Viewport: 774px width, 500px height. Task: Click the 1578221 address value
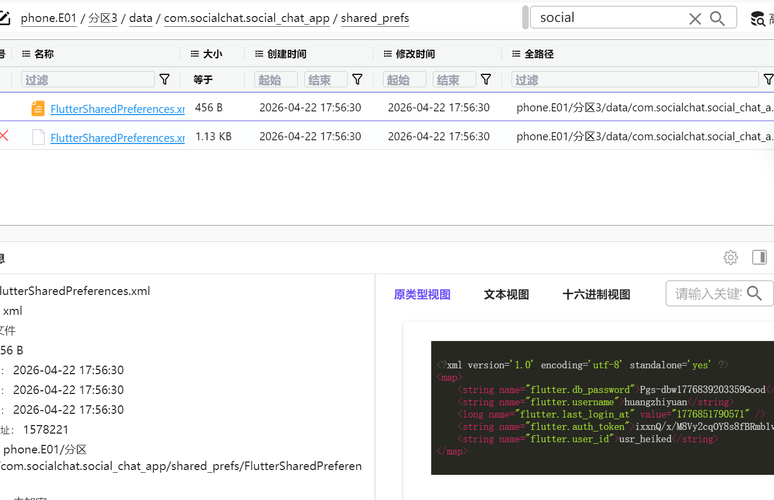[46, 430]
